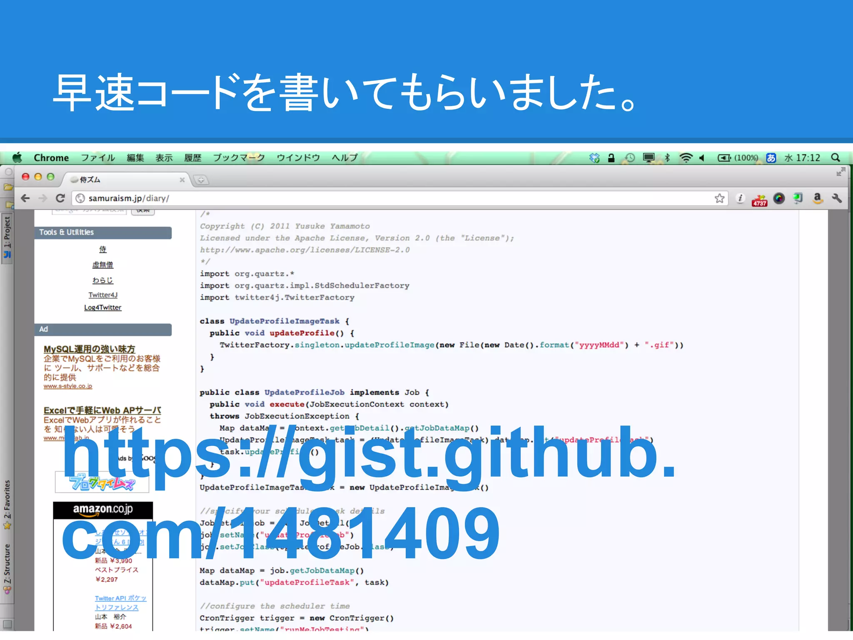The width and height of the screenshot is (853, 640).
Task: Open the Time Machine clock icon
Action: tap(630, 157)
